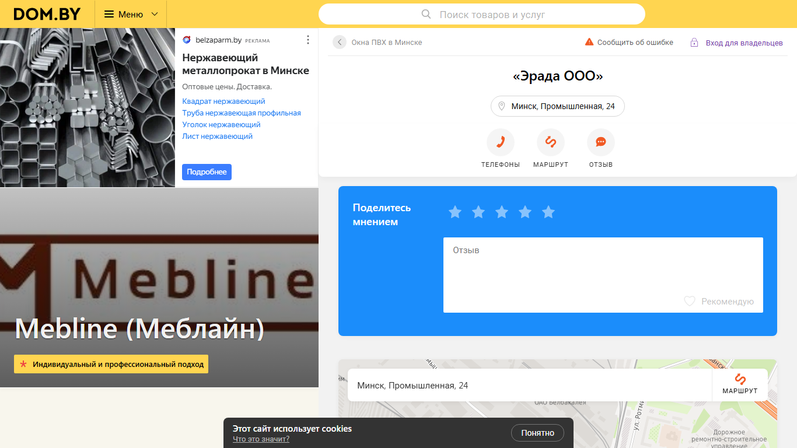Open Нержавеющий металлопрокат в Минске headline
The width and height of the screenshot is (797, 448).
coord(246,64)
